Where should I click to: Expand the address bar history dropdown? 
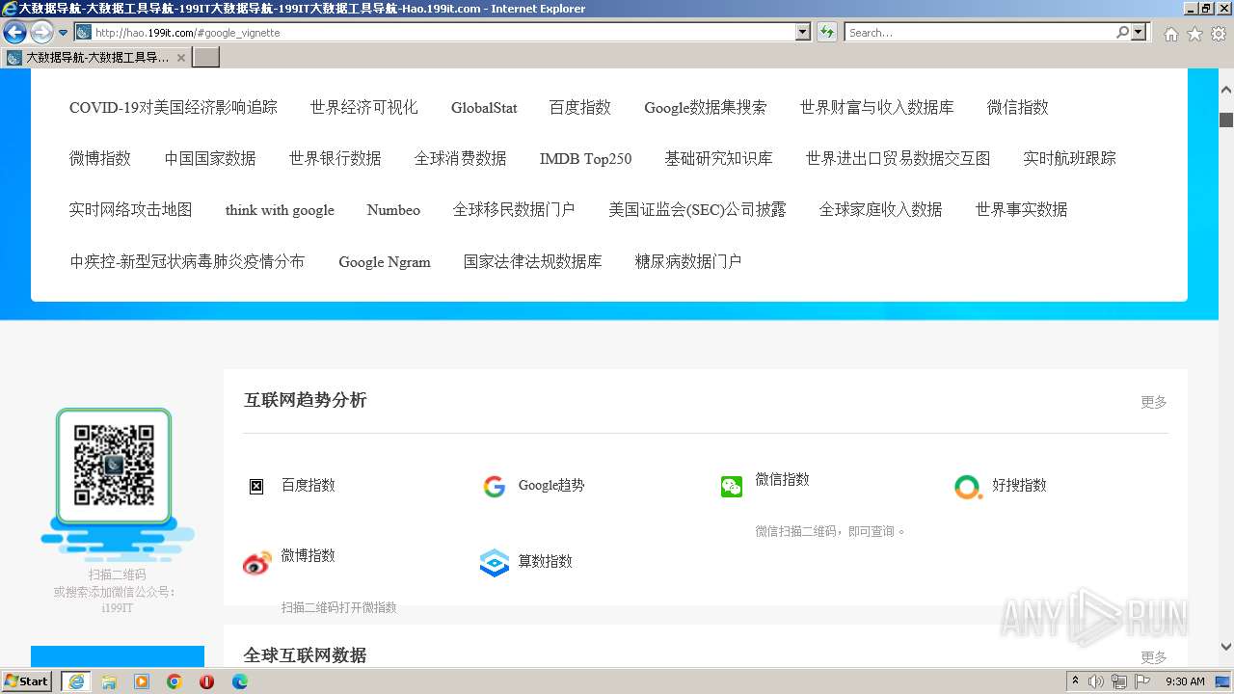(x=803, y=33)
